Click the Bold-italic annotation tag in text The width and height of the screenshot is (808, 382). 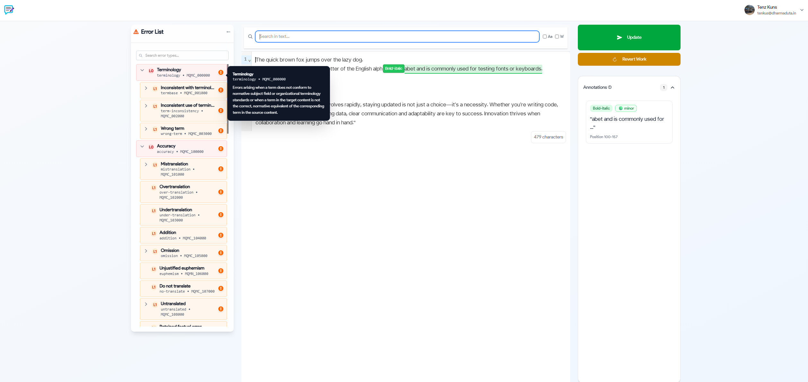393,69
